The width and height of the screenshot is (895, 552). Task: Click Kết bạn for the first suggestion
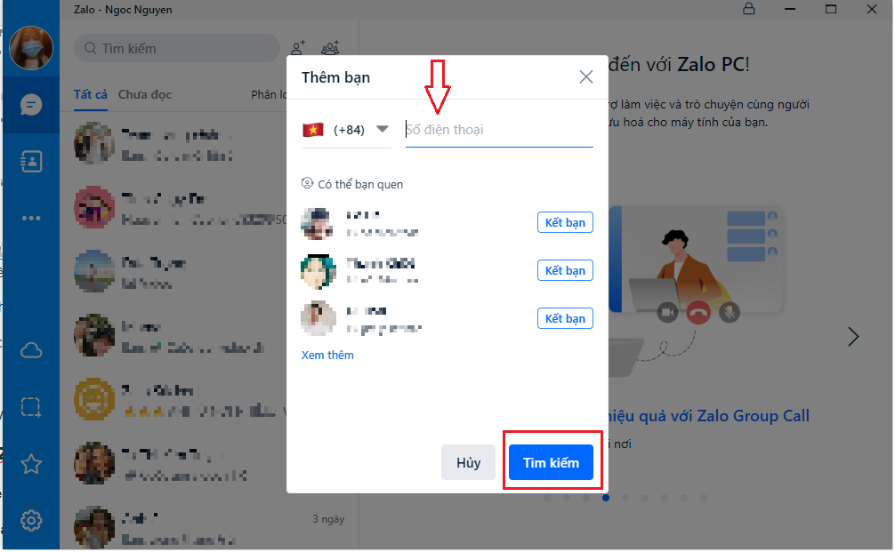[565, 222]
